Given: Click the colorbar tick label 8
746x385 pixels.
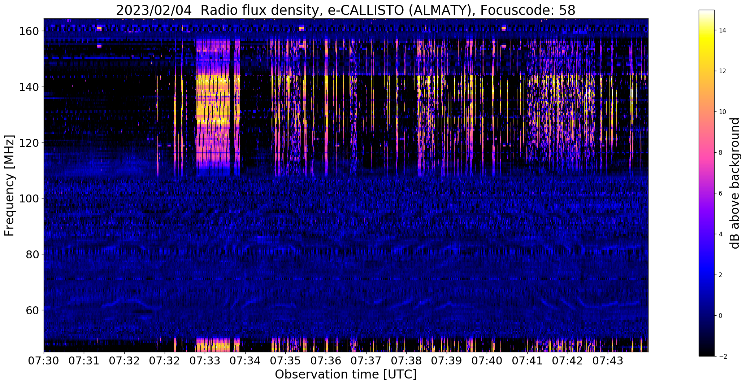Looking at the screenshot, I should [721, 153].
